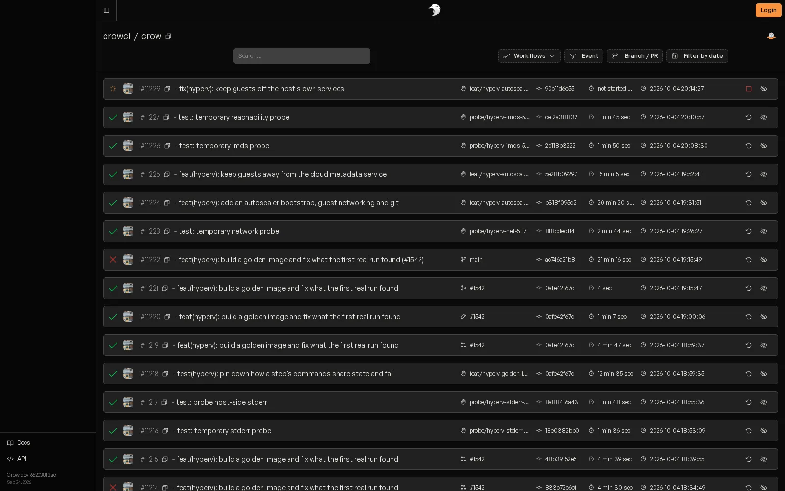This screenshot has height=491, width=785.
Task: Open branch probe/hyperv-net-5117
Action: pyautogui.click(x=498, y=231)
